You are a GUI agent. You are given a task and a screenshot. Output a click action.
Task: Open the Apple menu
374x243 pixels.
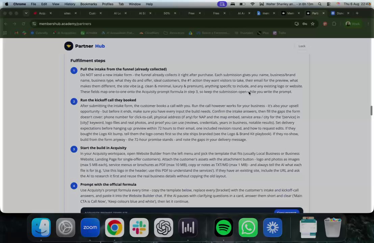[6, 4]
